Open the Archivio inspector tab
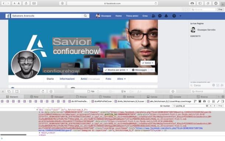 [x=129, y=97]
